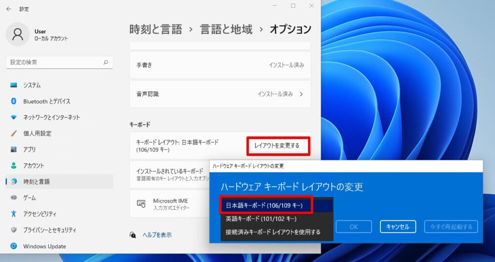Screen dimensions: 495x262
Task: Click the システム monitor icon
Action: 14,85
